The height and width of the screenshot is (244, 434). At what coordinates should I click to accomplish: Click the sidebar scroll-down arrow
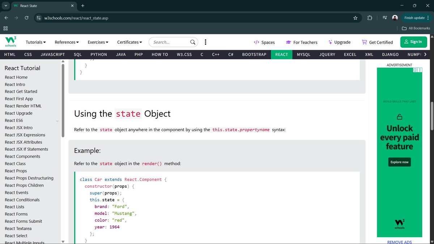click(x=63, y=241)
